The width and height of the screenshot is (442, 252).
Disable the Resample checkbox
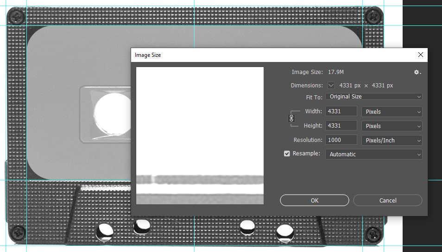[287, 154]
